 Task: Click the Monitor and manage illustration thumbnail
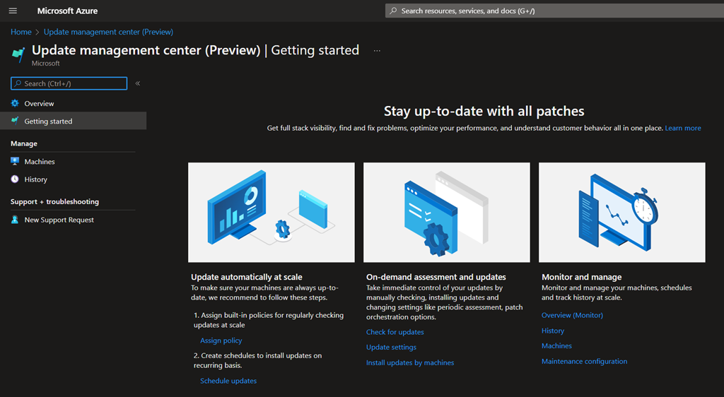tap(621, 212)
